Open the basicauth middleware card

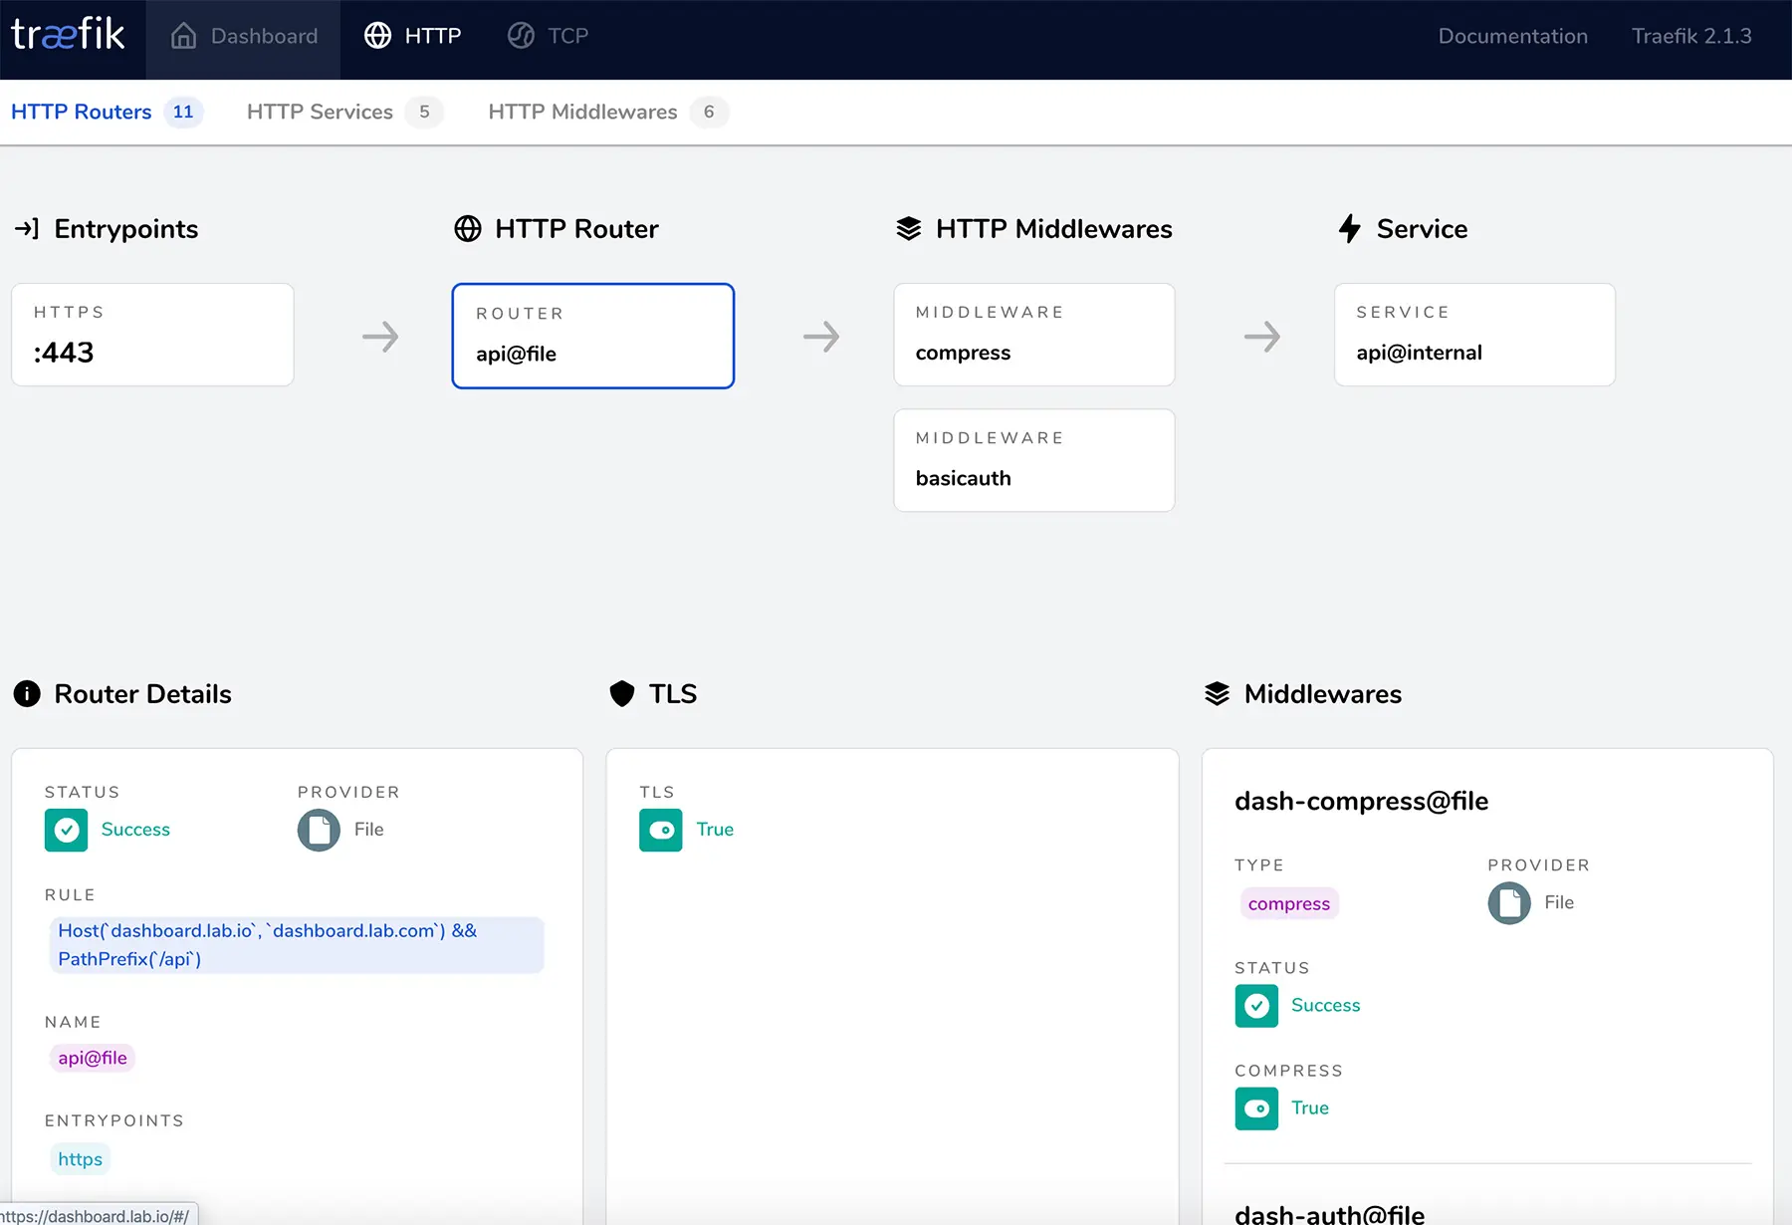click(1034, 460)
